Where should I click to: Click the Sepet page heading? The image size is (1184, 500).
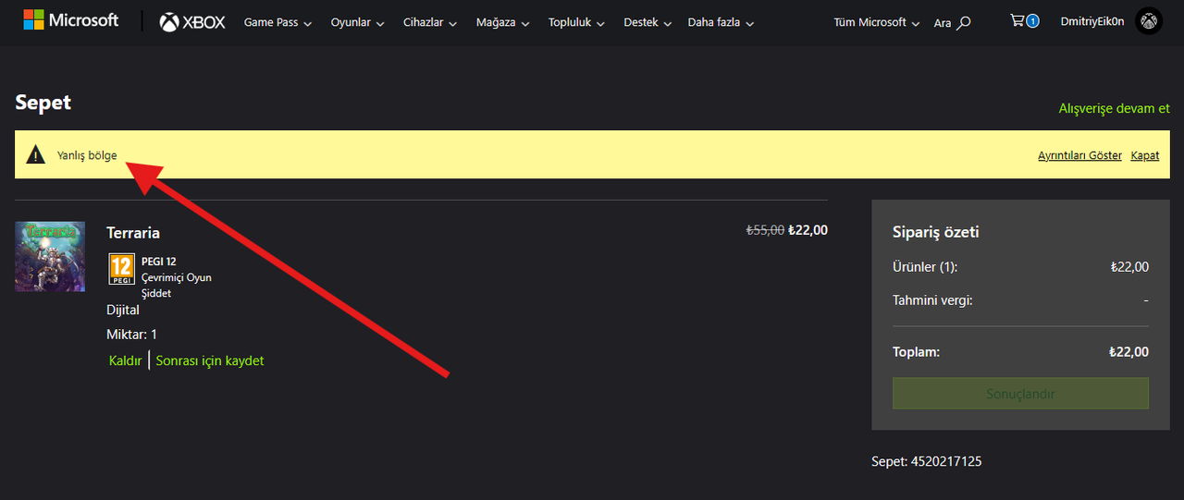[43, 103]
